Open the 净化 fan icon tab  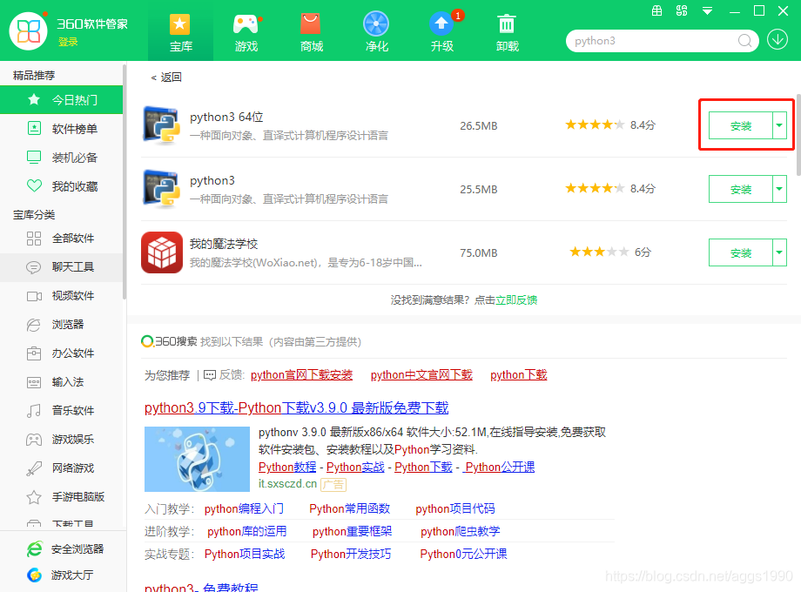click(x=376, y=31)
